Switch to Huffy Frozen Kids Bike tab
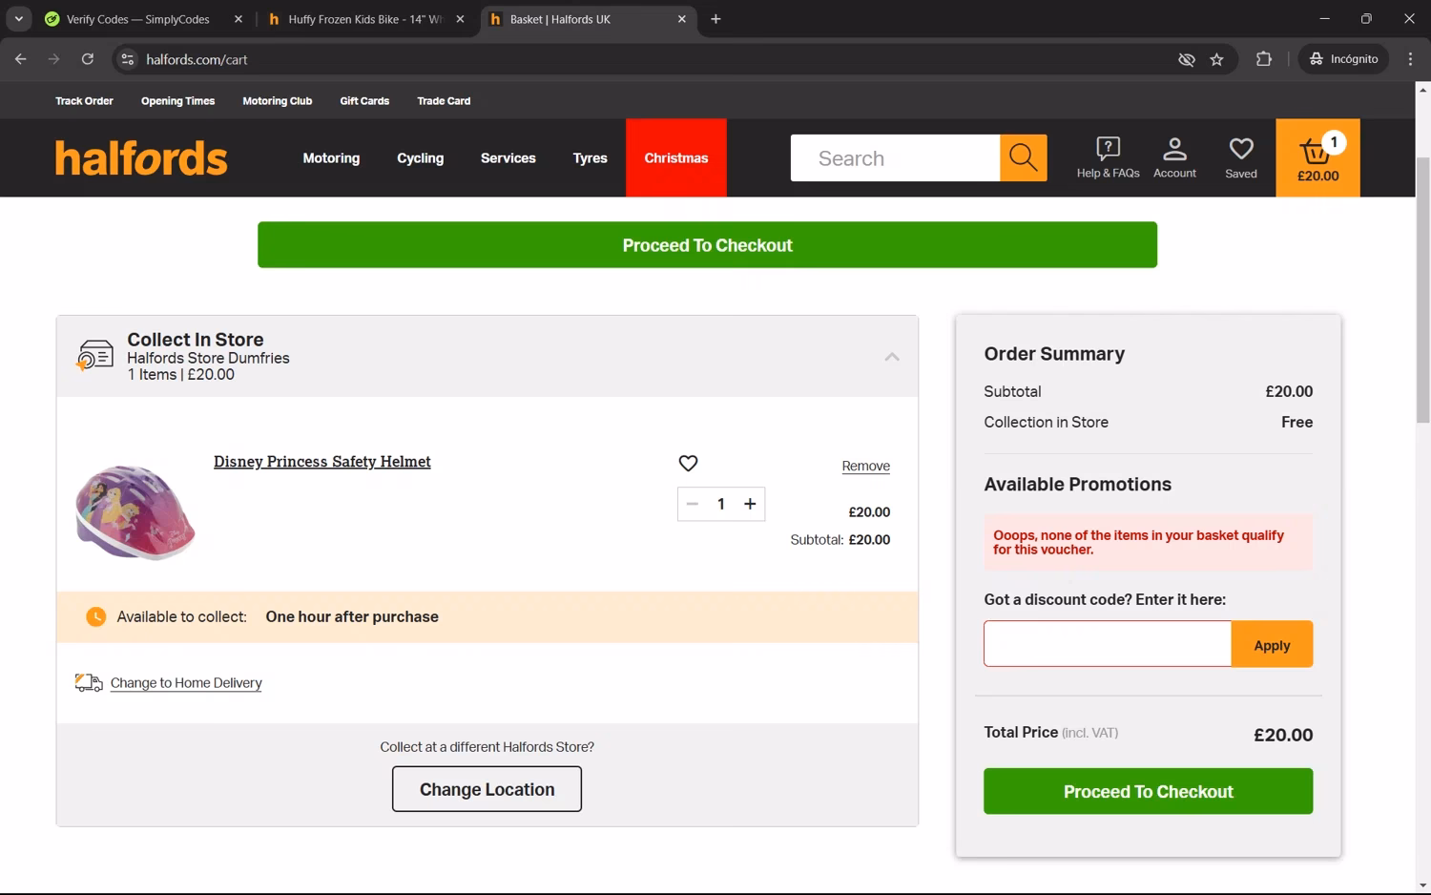Viewport: 1431px width, 895px height. pos(364,19)
